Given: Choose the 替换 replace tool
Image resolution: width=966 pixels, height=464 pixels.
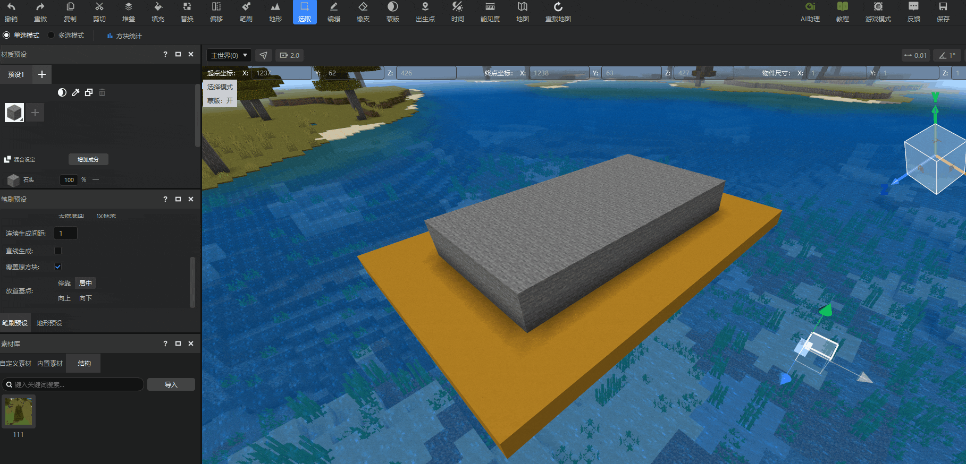Looking at the screenshot, I should [187, 12].
